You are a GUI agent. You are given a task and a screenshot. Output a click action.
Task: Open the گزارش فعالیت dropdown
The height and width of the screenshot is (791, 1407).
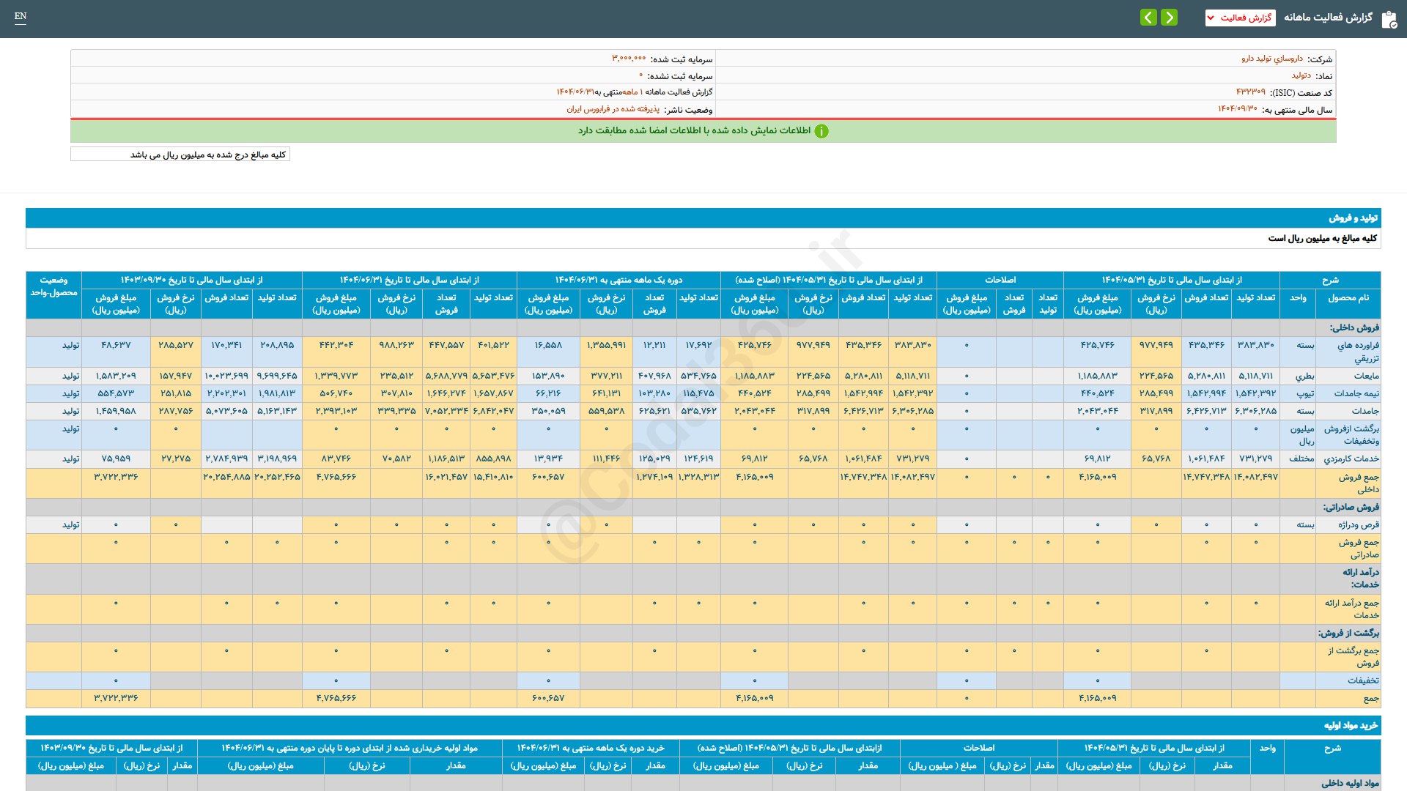(x=1240, y=18)
